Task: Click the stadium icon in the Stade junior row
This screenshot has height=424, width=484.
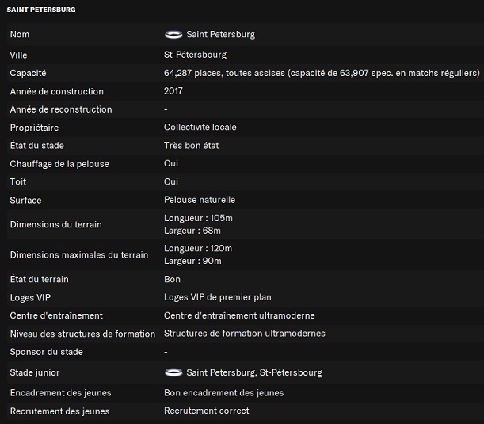Action: click(x=173, y=372)
